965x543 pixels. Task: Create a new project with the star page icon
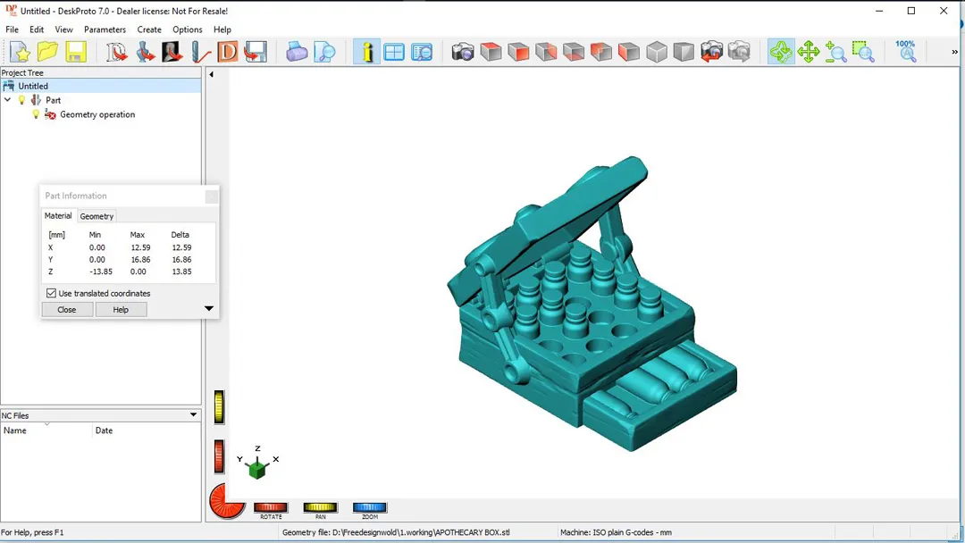click(x=20, y=52)
